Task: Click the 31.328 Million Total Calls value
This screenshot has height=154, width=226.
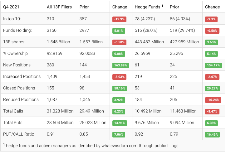Action: [x=60, y=111]
